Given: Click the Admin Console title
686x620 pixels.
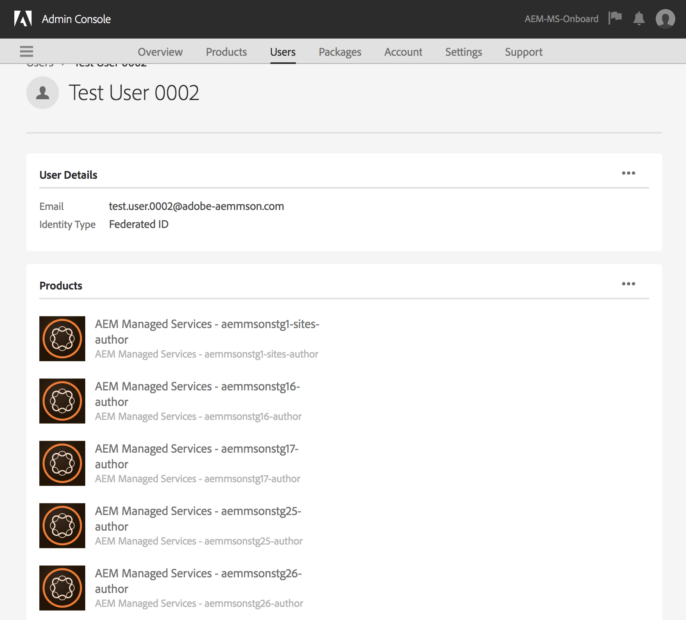Looking at the screenshot, I should coord(76,19).
